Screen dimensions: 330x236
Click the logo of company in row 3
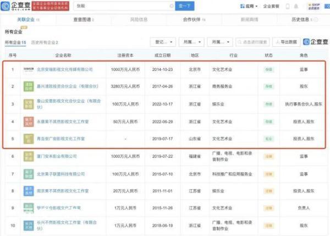29,104
